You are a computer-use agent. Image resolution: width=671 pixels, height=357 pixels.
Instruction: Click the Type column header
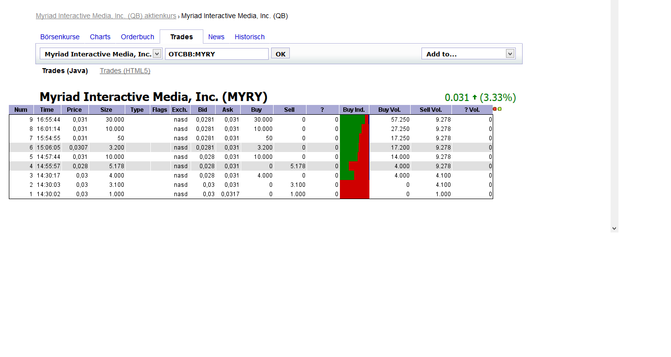(x=138, y=110)
